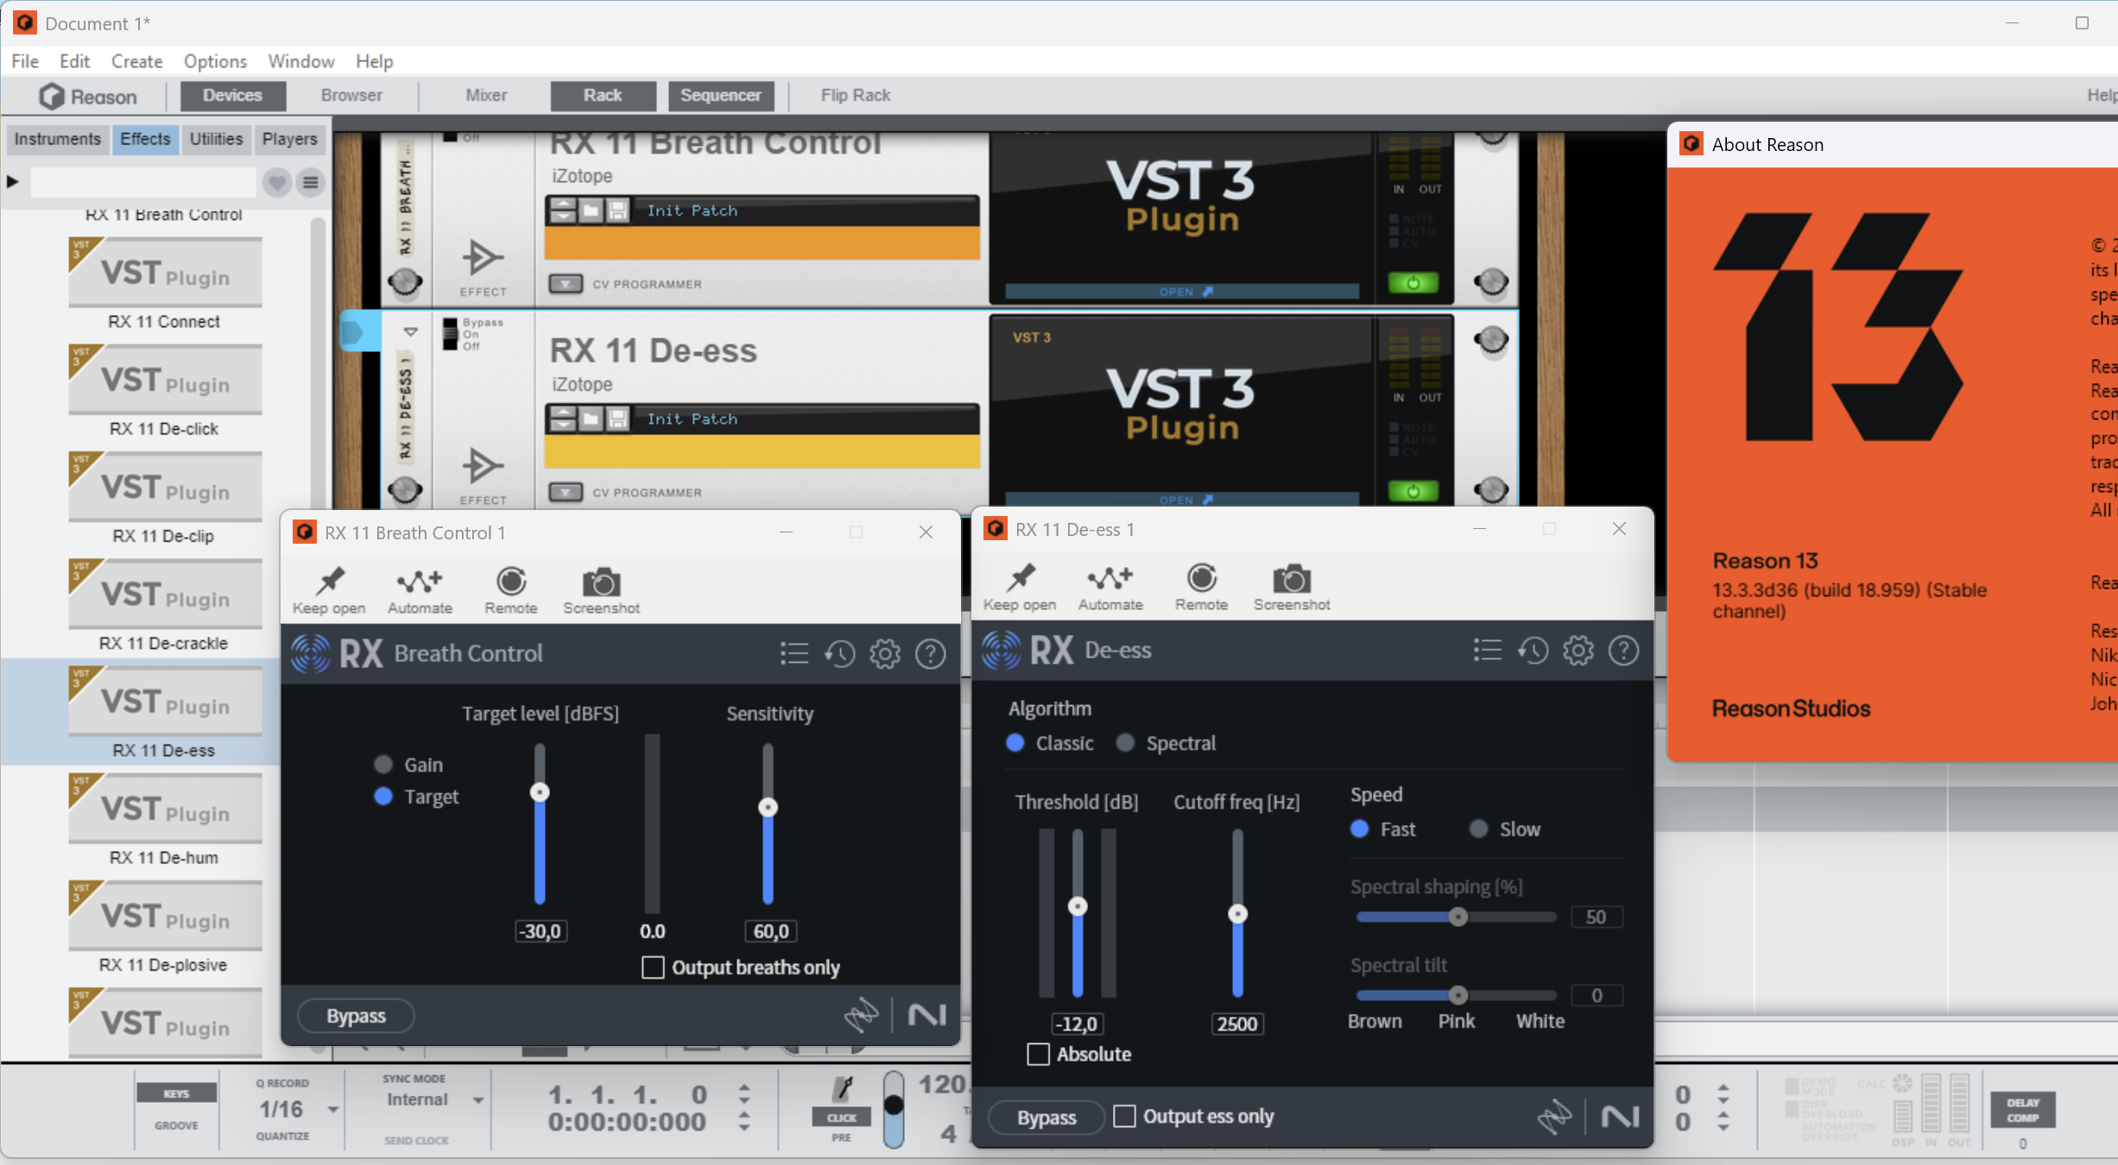Click Bypass button in Breath Control
The image size is (2118, 1165).
click(356, 1016)
